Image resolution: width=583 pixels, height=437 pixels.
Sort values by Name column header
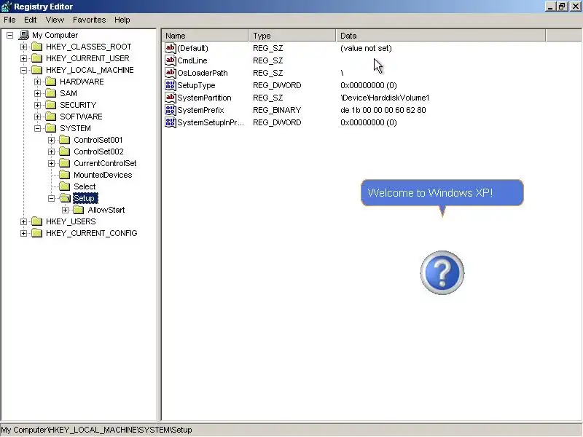click(x=206, y=36)
